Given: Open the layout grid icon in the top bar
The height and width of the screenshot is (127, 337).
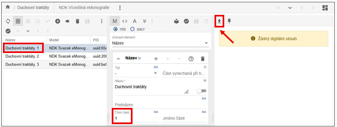Looking at the screenshot, I should tap(325, 8).
